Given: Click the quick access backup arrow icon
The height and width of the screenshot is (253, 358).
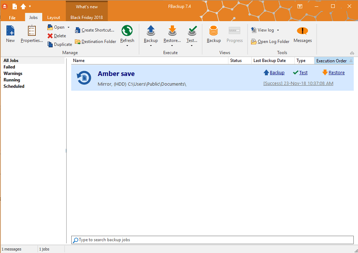Looking at the screenshot, I should coord(23,6).
